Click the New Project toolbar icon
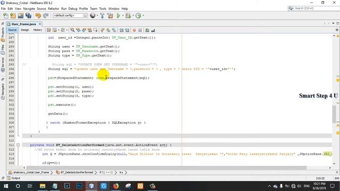Screen dimensions: 340x191 coord(13,15)
